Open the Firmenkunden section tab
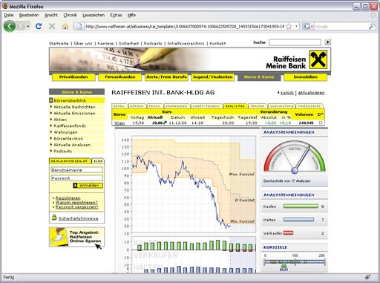Viewport: 380px width, 283px height. tap(120, 77)
